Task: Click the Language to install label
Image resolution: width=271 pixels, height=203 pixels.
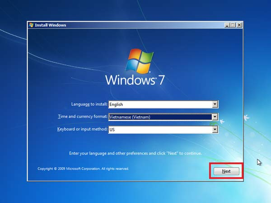Action: 89,104
